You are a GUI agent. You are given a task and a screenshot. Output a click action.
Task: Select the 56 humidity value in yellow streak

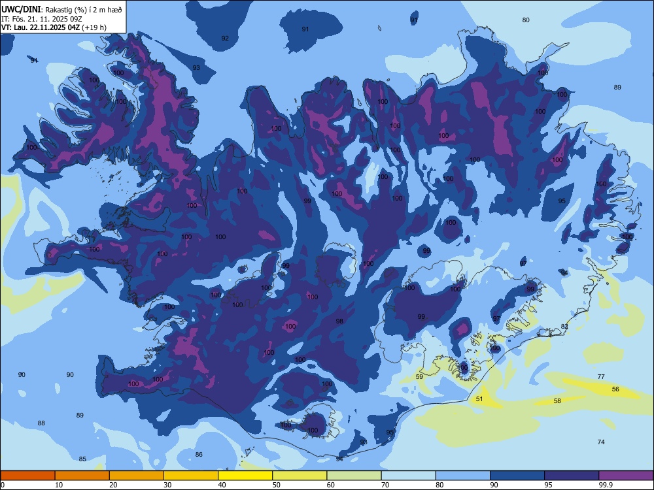pos(615,389)
